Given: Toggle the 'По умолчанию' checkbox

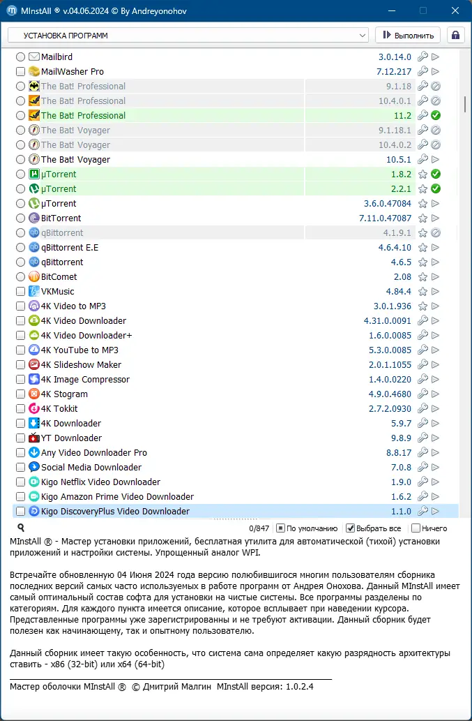Looking at the screenshot, I should tap(280, 528).
